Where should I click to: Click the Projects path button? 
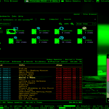5,24
